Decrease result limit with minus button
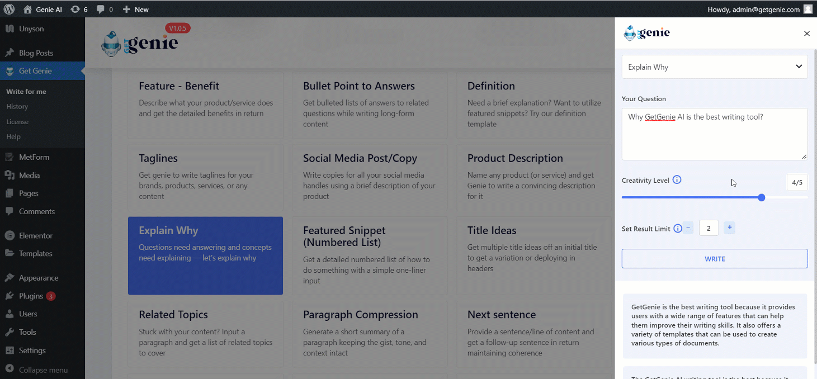The width and height of the screenshot is (817, 379). (688, 228)
